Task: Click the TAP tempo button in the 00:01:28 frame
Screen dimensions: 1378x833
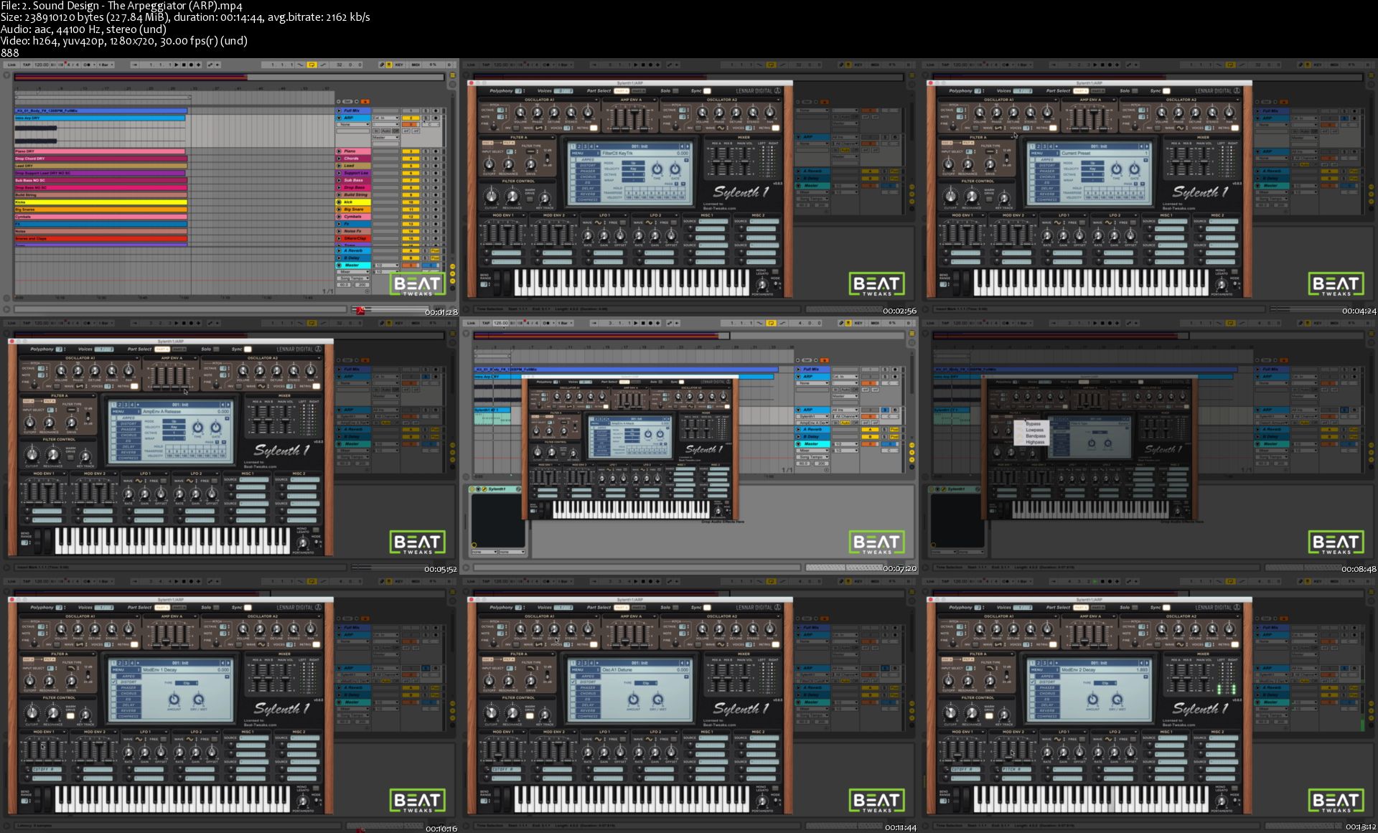Action: point(27,65)
